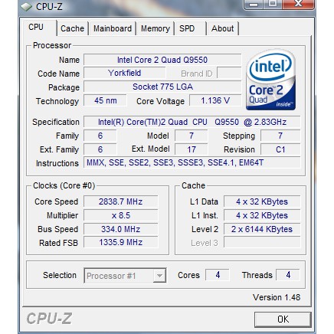Click the Intel Core 2 Quad logo
This screenshot has width=334, height=334.
point(270,80)
